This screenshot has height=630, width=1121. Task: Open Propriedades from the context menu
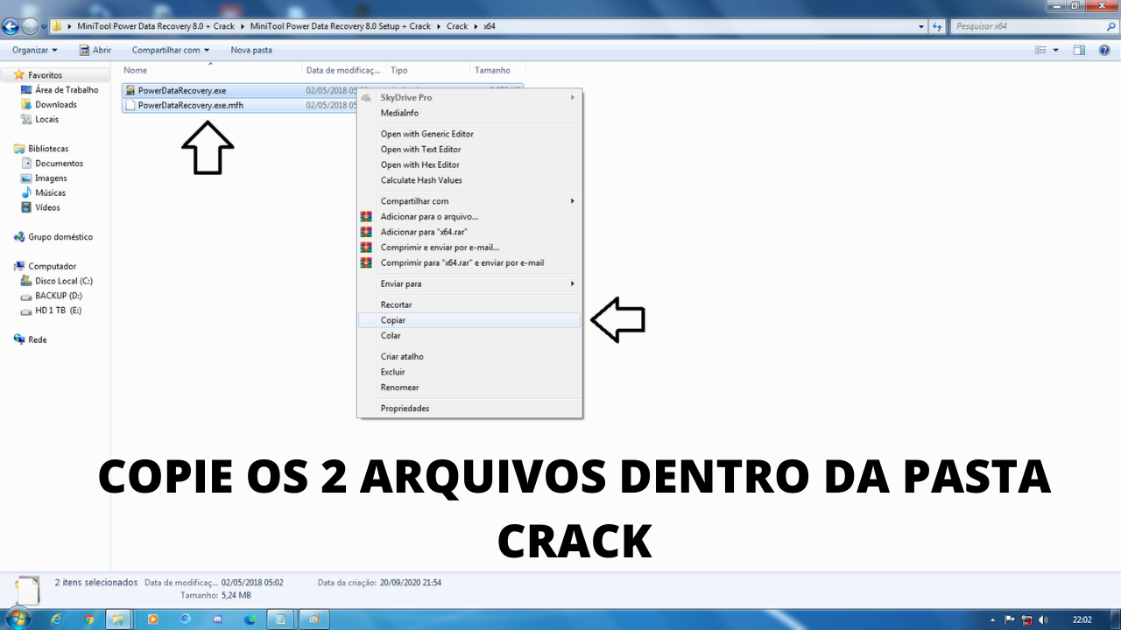(469, 409)
